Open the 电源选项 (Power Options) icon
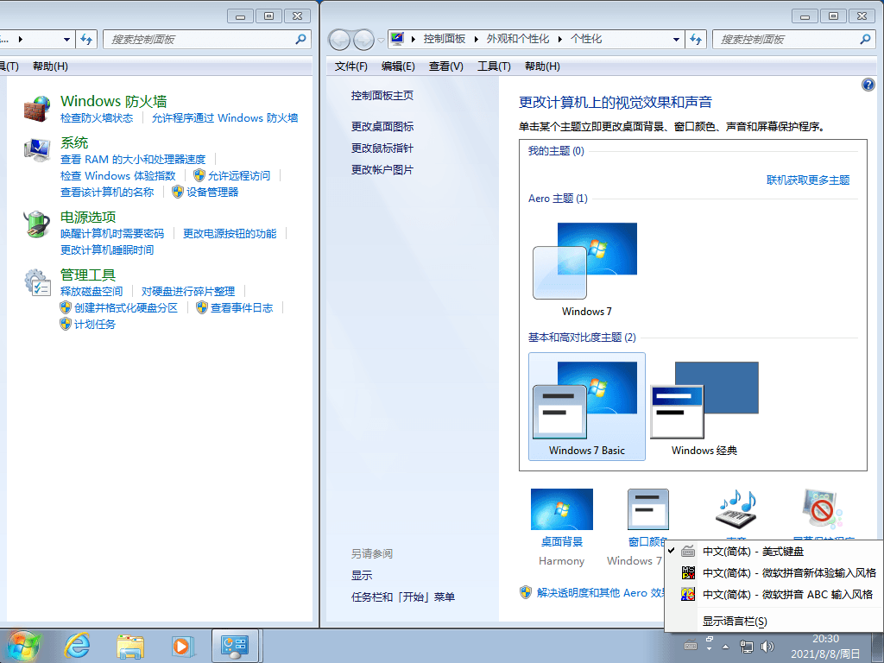The image size is (884, 663). point(36,223)
